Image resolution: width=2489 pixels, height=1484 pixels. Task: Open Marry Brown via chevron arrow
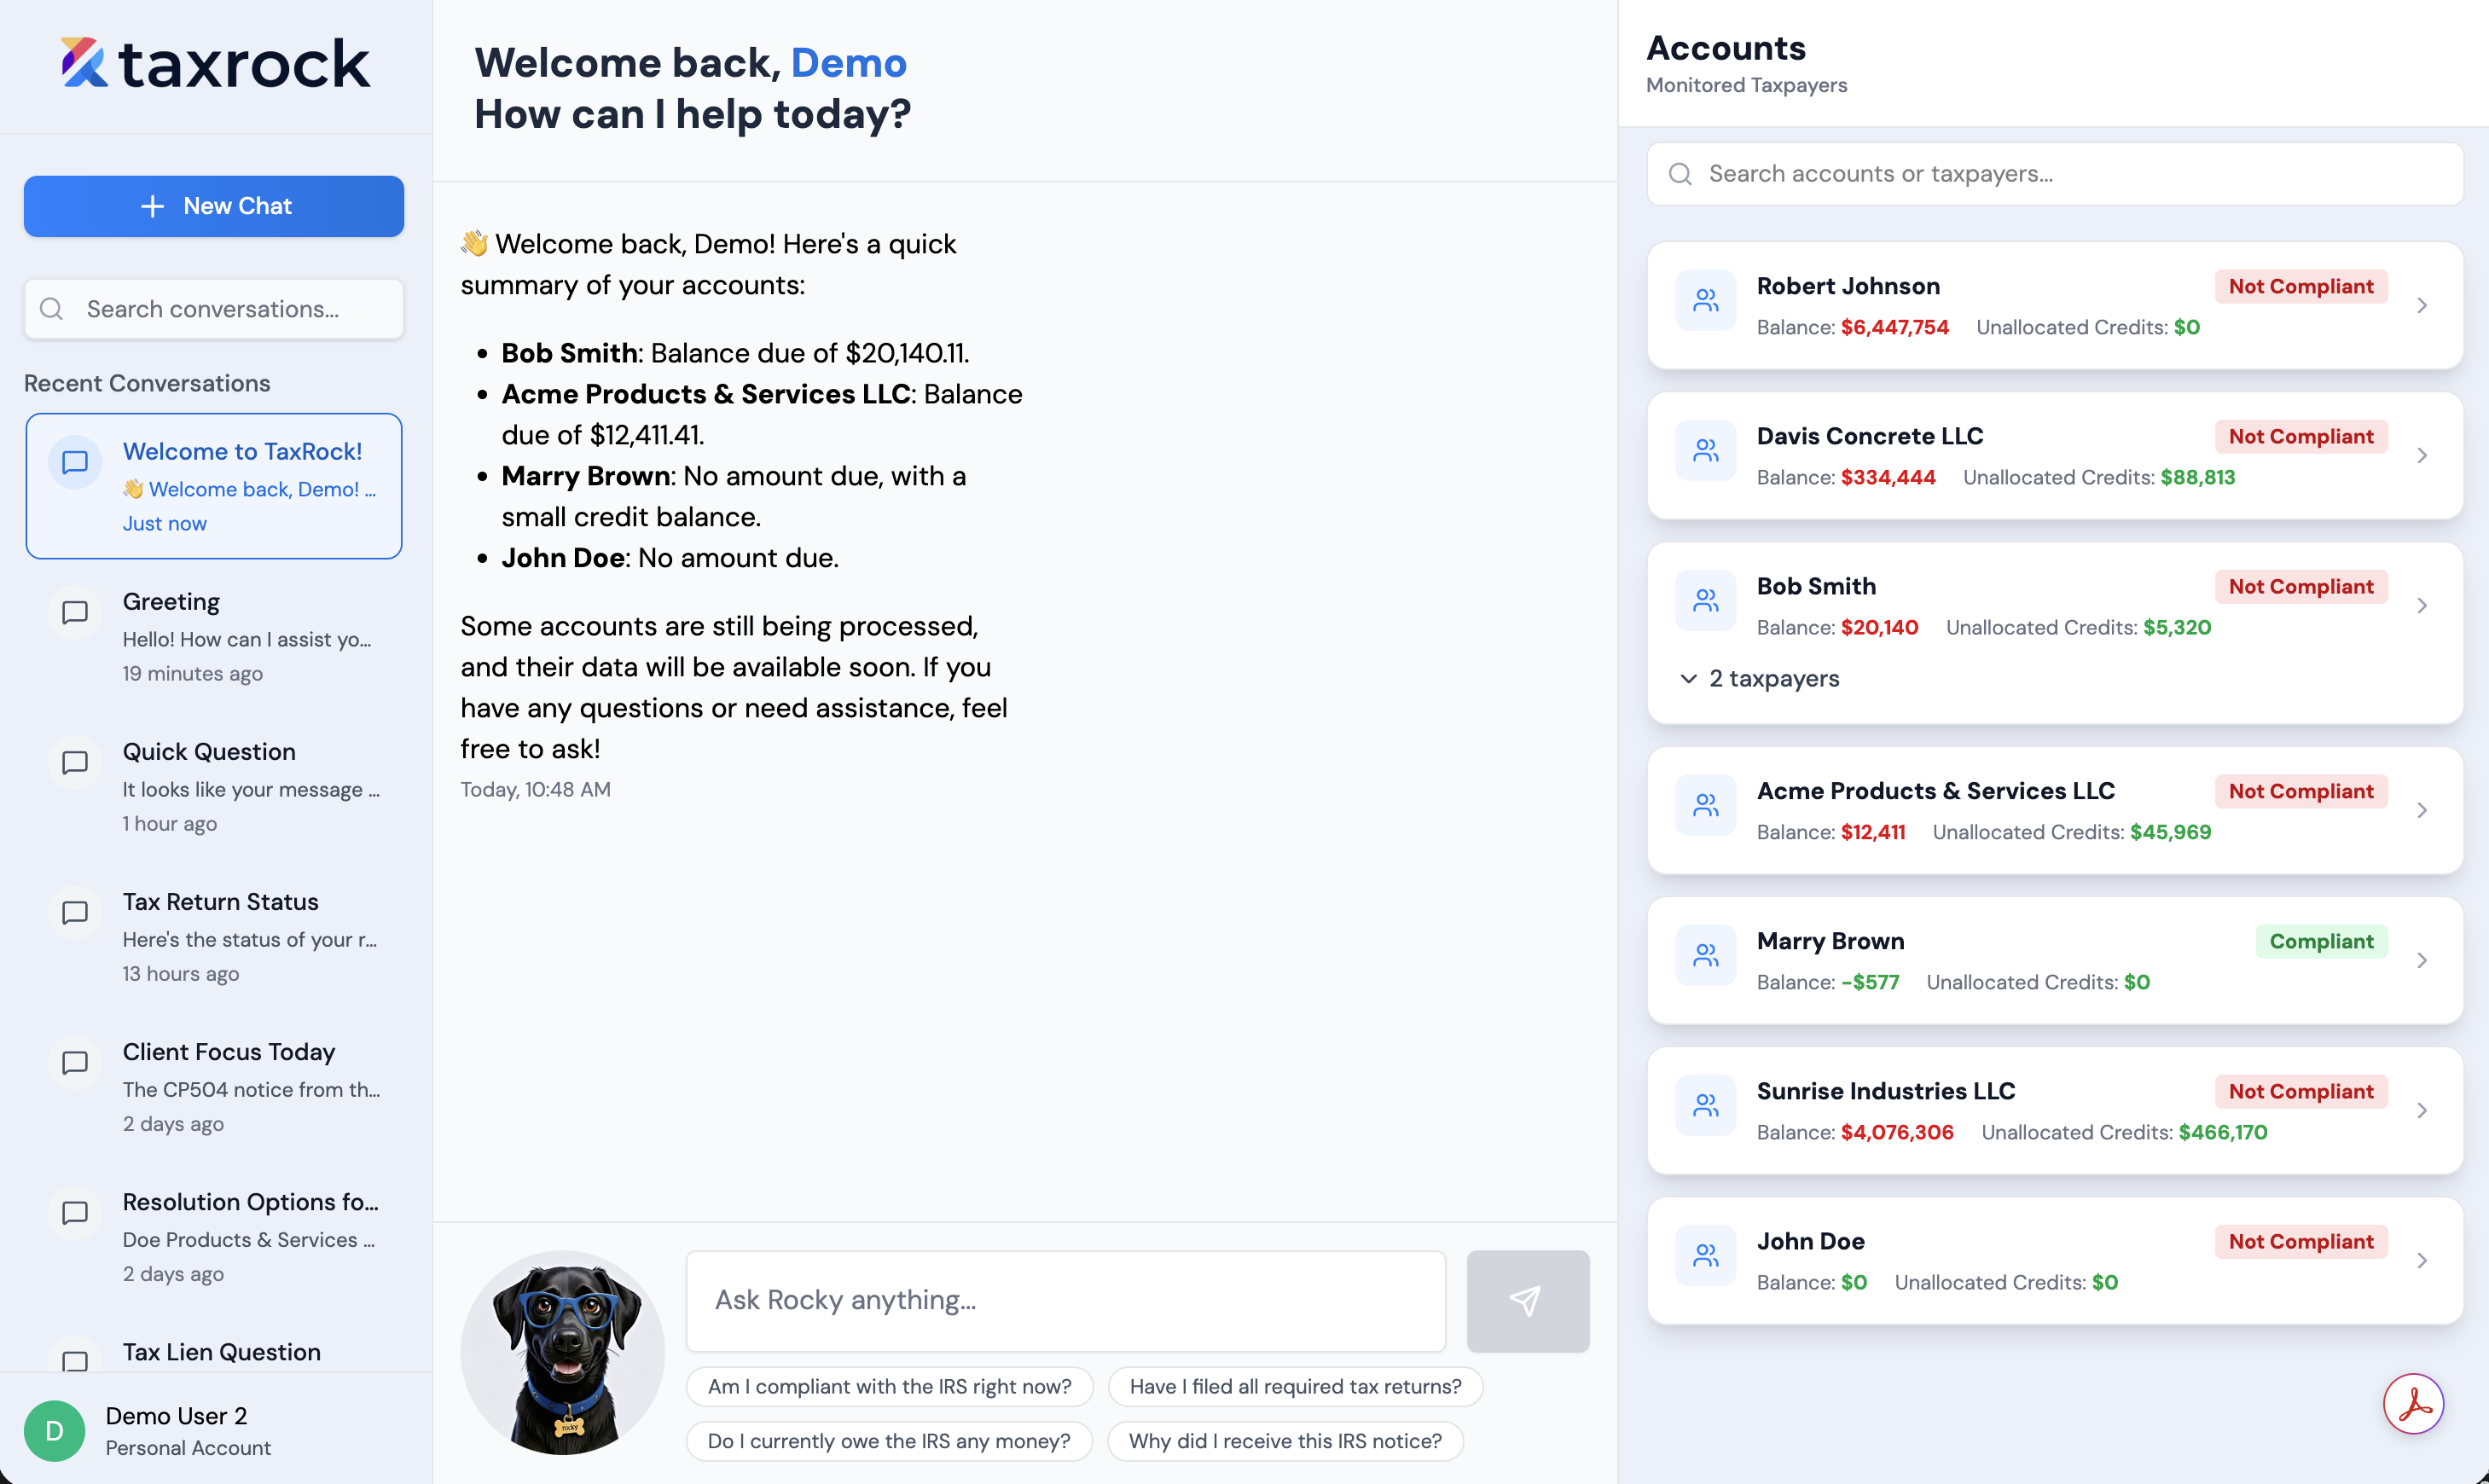(2422, 961)
